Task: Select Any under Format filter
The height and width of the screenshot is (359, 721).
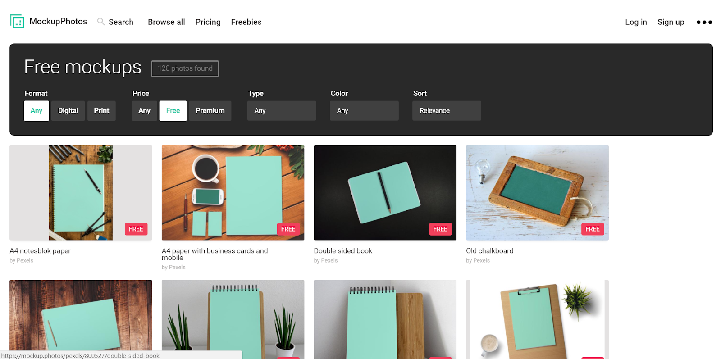Action: [x=37, y=111]
